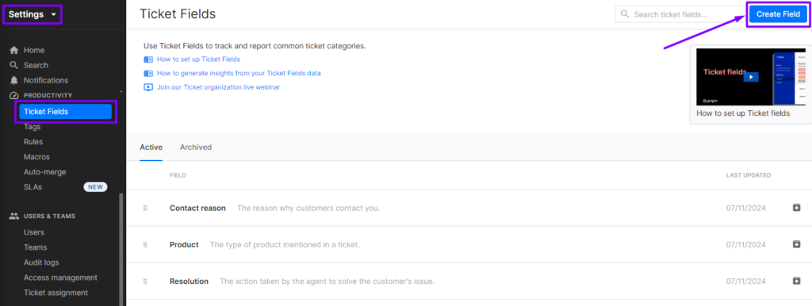Open the Teams settings page
The width and height of the screenshot is (812, 306).
35,247
